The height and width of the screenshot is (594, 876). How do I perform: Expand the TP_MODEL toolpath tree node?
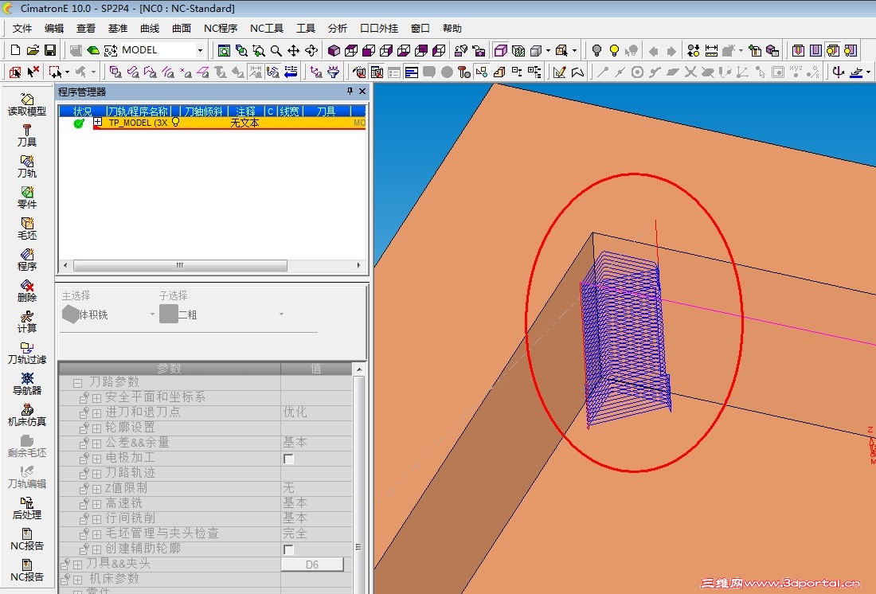point(98,122)
